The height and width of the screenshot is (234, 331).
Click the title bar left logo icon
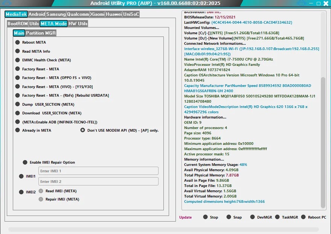[6, 3]
